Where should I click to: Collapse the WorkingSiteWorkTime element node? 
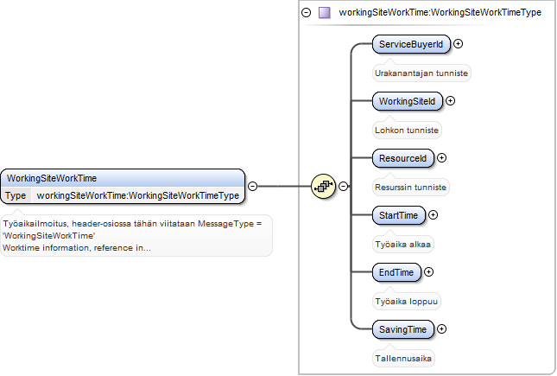(252, 186)
